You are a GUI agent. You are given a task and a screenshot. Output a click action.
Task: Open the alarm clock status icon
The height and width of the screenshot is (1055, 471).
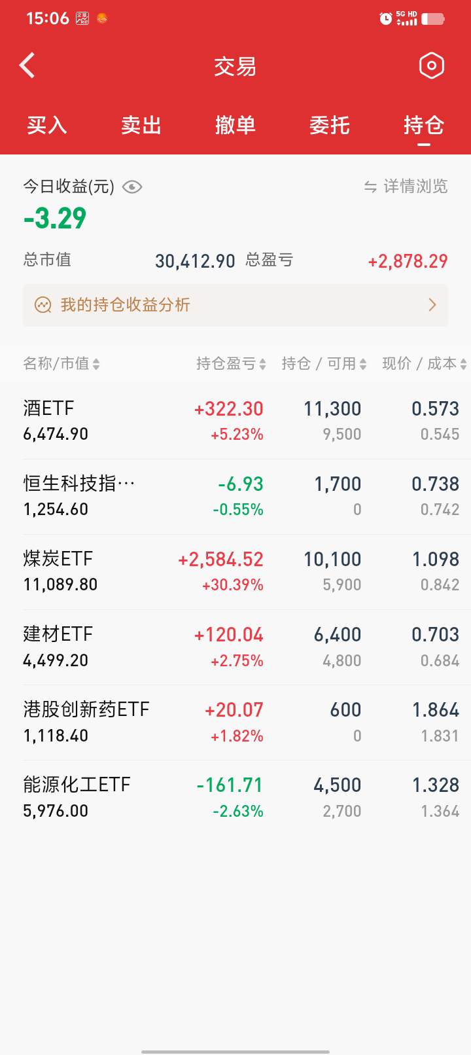click(386, 18)
